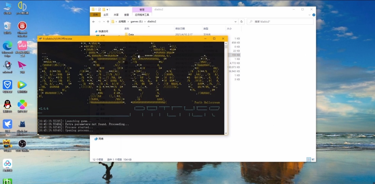The image size is (375, 184).
Task: Click the properties icon in quick access toolbar
Action: click(99, 9)
